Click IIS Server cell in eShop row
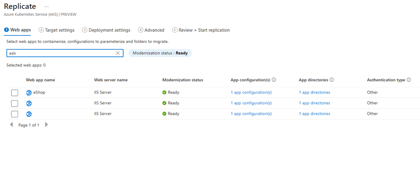Screen dimensions: 420x170 point(103,93)
